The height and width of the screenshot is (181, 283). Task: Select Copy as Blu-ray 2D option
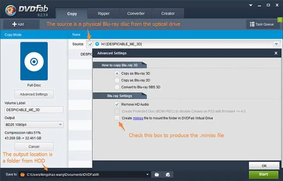117,80
